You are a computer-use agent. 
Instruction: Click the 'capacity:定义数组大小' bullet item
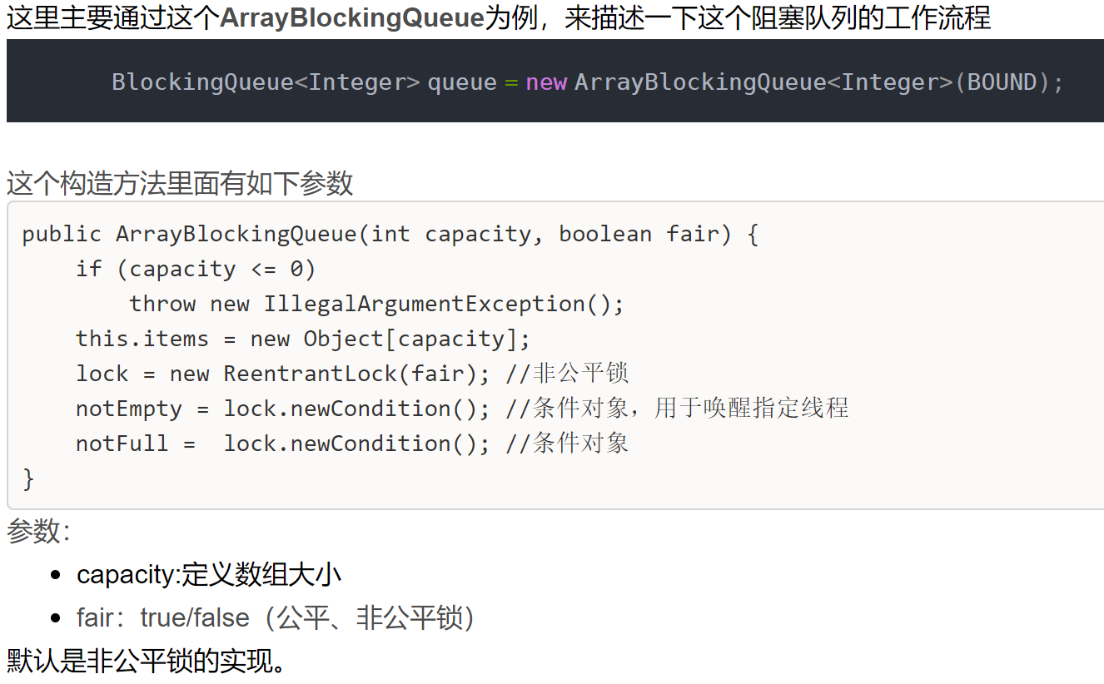tap(209, 574)
